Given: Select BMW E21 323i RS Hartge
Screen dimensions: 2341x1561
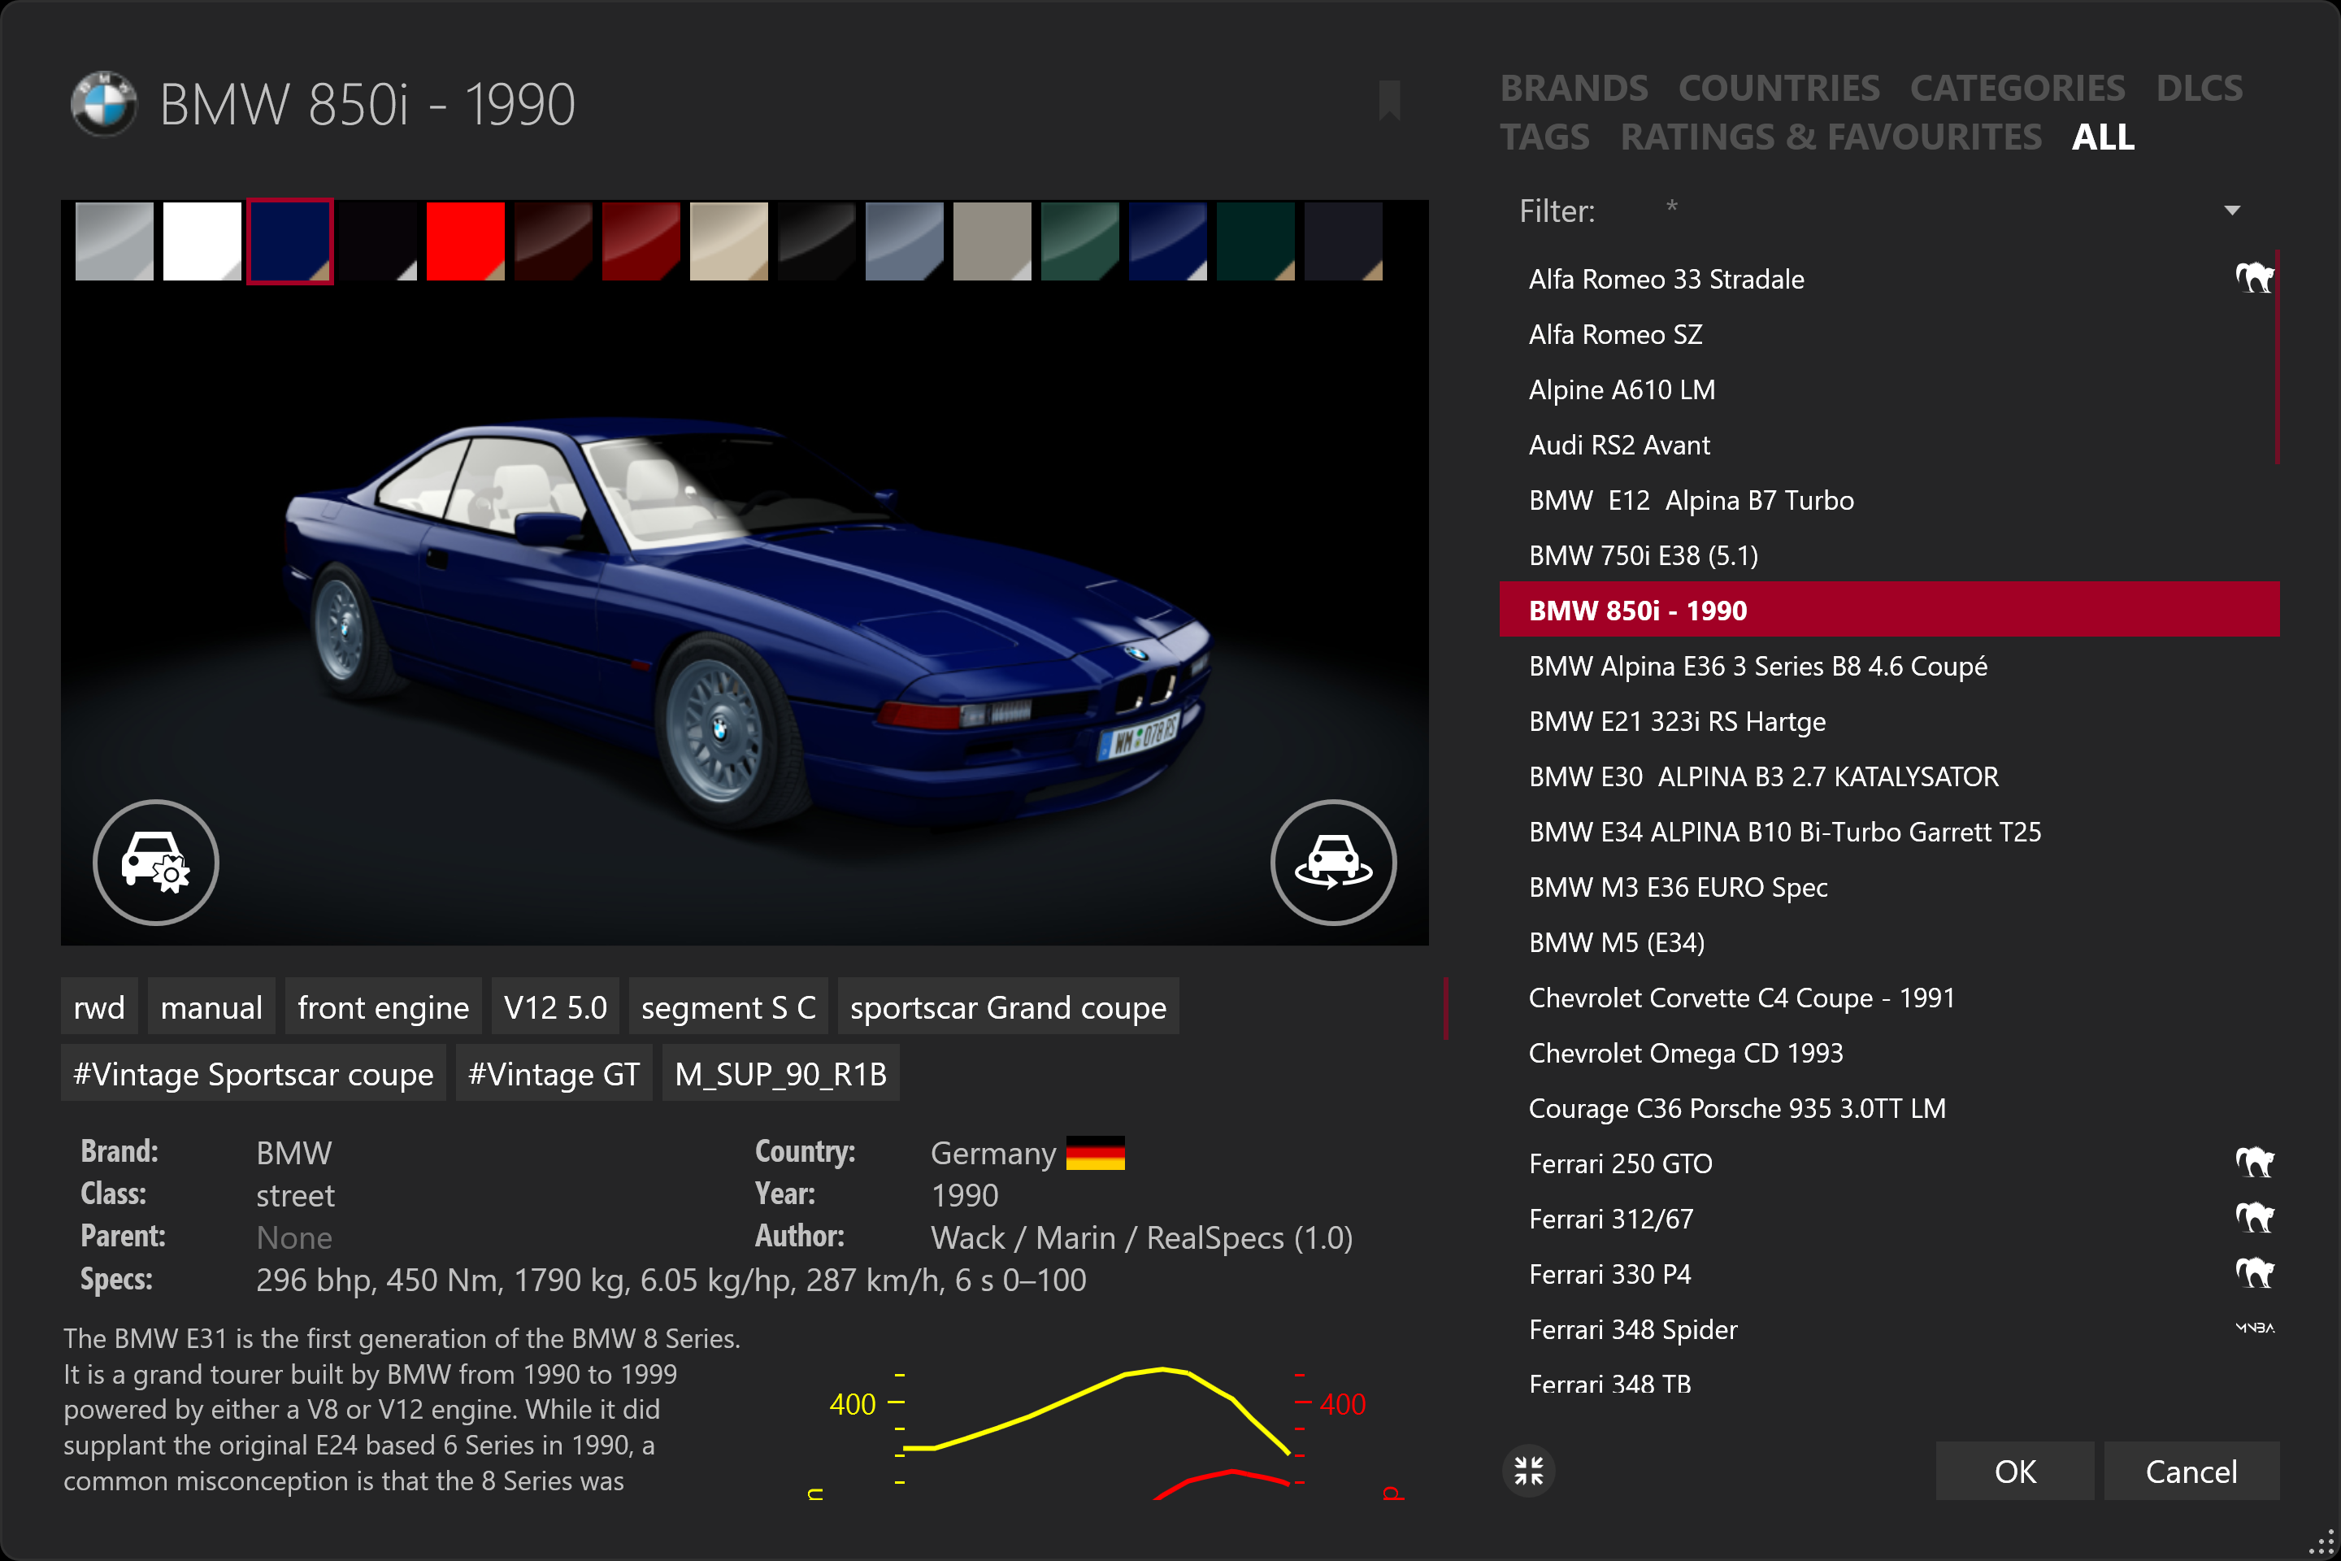Looking at the screenshot, I should 1889,721.
